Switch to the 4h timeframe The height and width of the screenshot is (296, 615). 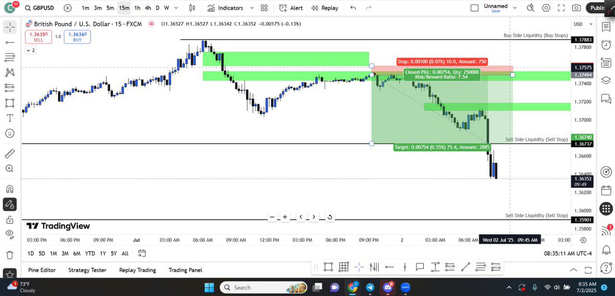coord(148,8)
